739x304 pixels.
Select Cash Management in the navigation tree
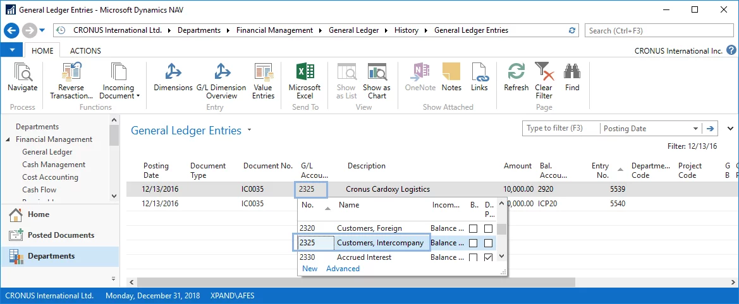(54, 165)
